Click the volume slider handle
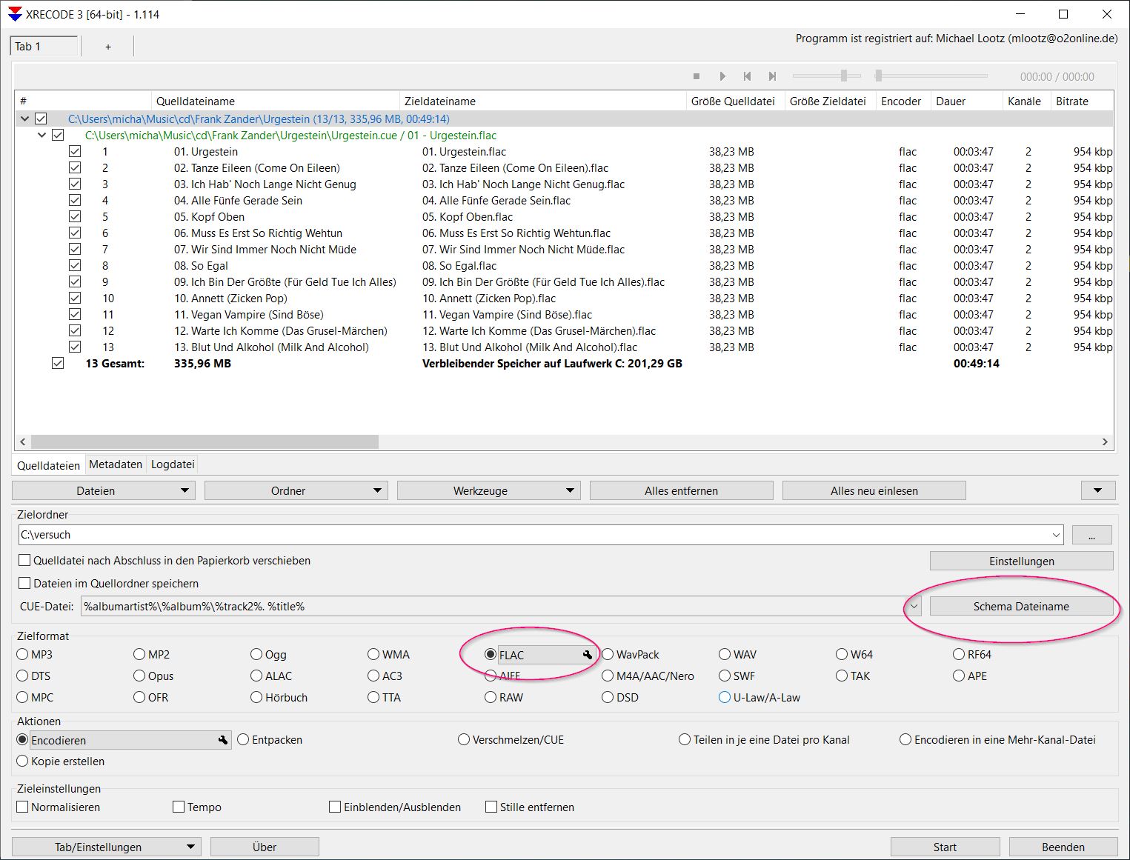This screenshot has width=1130, height=860. click(x=843, y=76)
